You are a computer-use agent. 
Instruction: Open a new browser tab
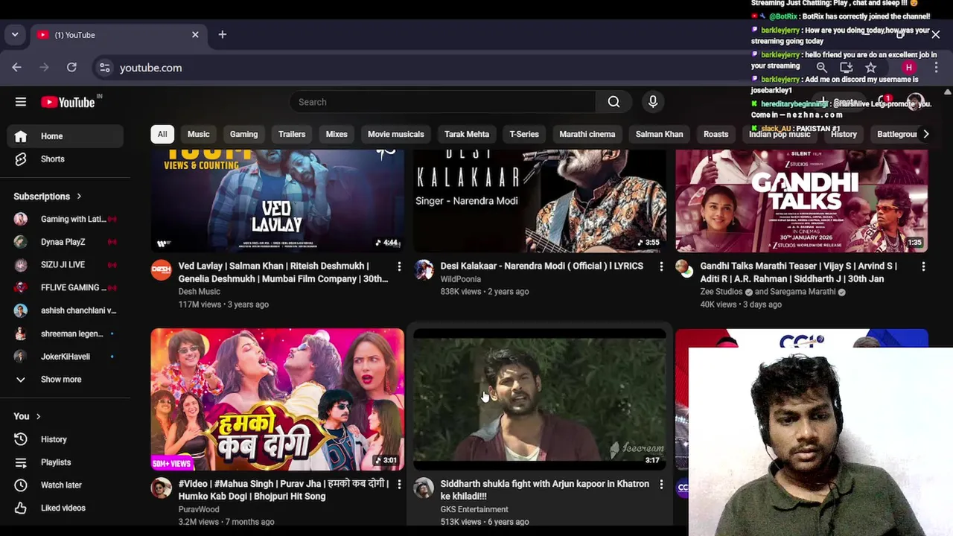pyautogui.click(x=222, y=34)
